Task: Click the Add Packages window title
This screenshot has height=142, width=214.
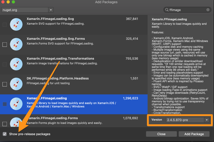Action: pos(106,2)
